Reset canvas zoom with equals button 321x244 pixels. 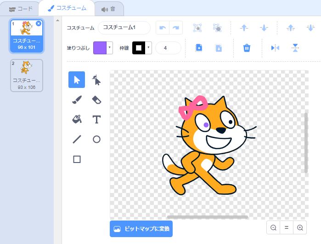287,227
